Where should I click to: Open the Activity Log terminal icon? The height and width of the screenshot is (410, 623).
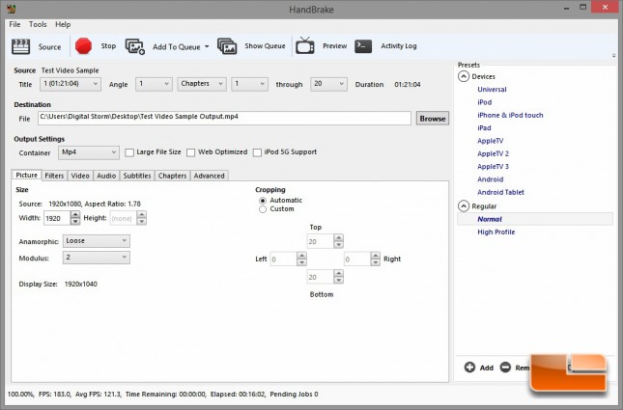[x=363, y=46]
